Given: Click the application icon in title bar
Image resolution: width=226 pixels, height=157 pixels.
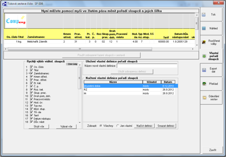Looking at the screenshot, I should pyautogui.click(x=5, y=4).
